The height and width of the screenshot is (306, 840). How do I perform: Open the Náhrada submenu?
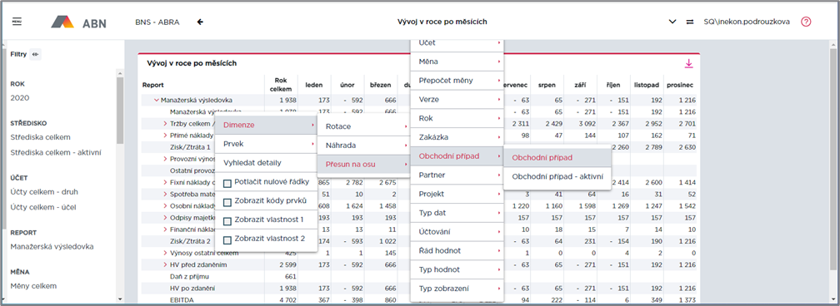tap(363, 146)
